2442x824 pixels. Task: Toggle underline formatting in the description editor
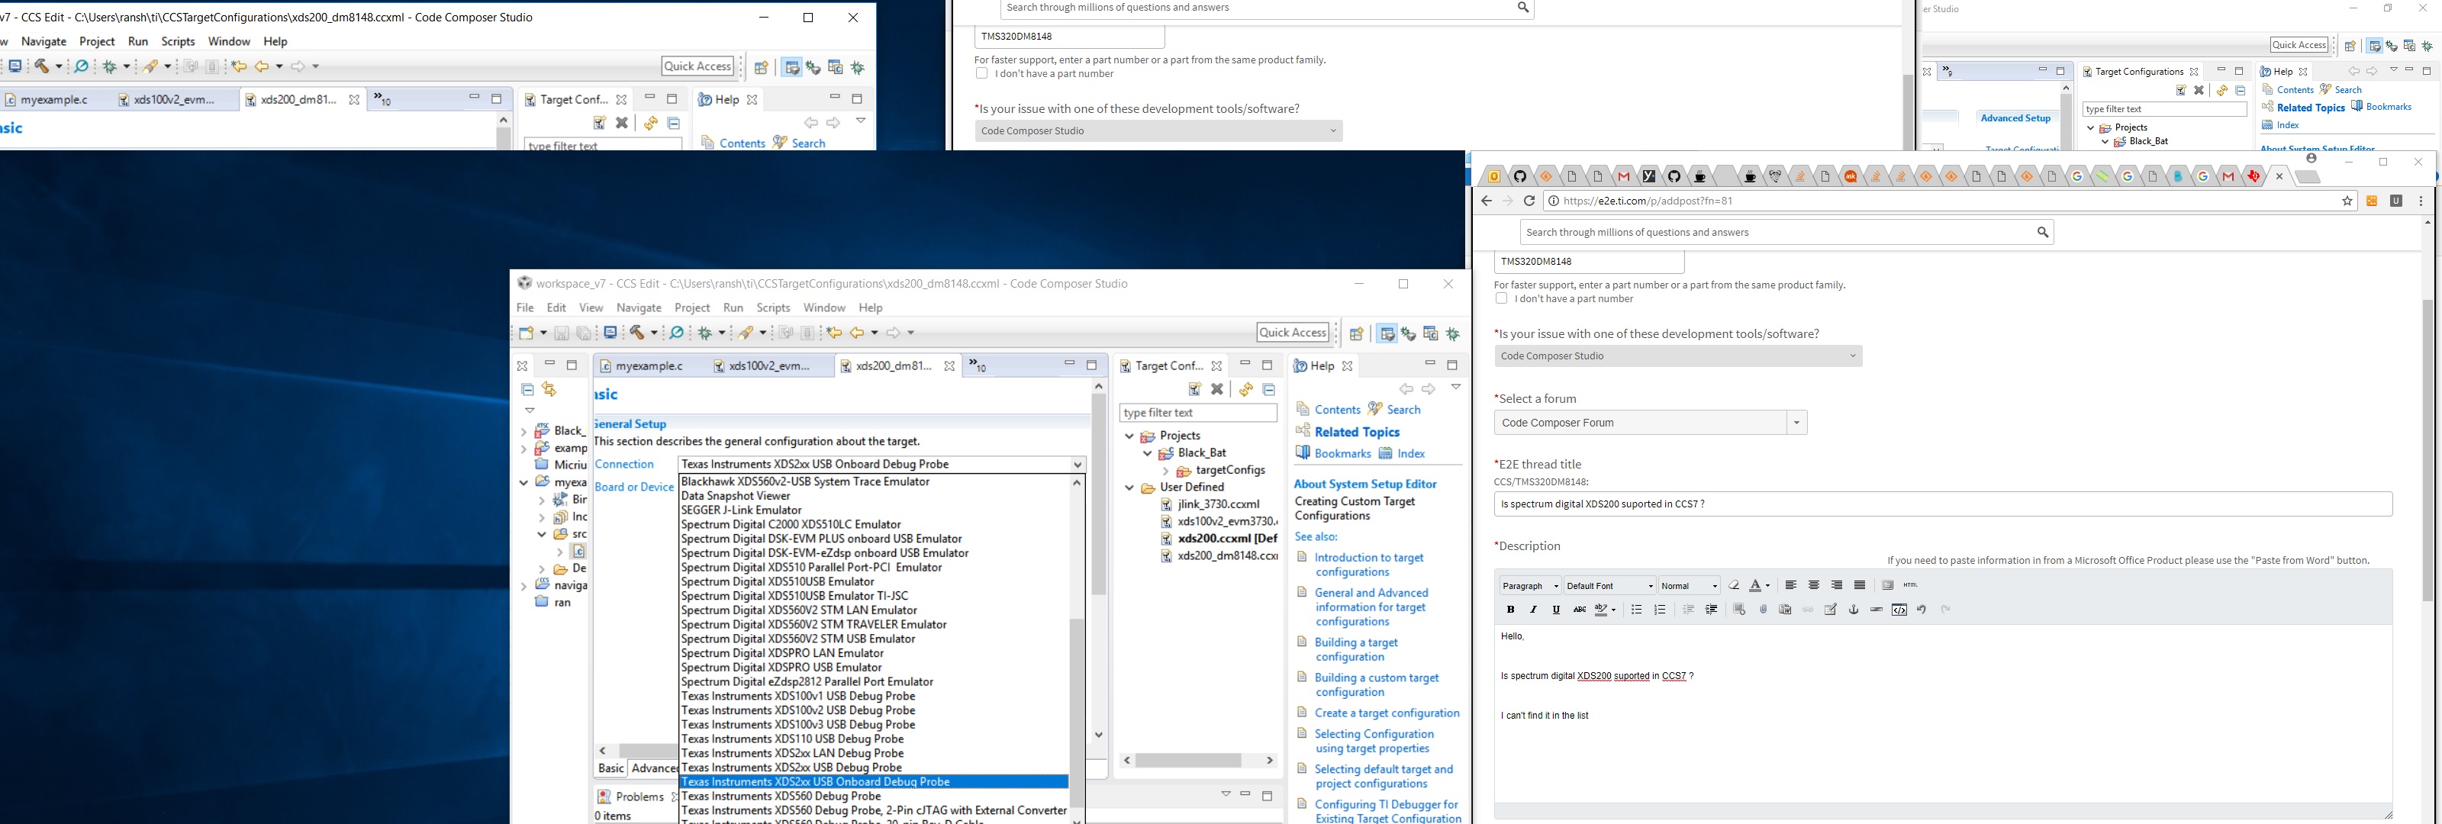point(1556,610)
